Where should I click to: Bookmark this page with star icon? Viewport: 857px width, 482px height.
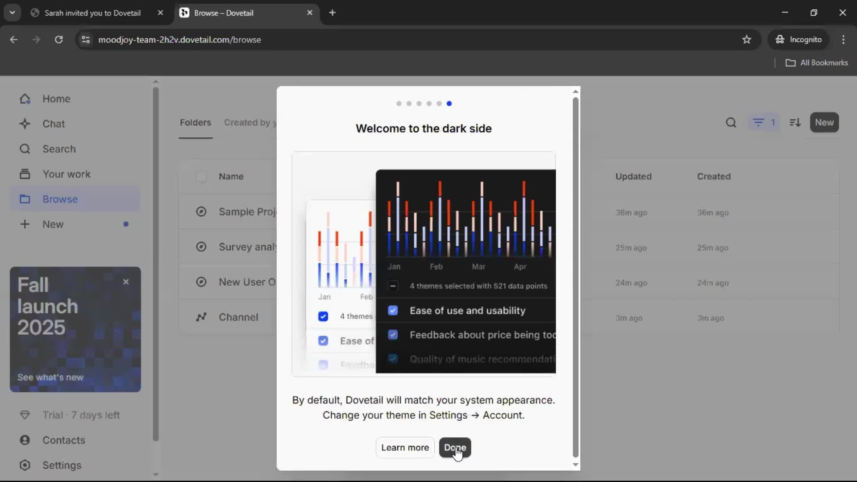pos(747,40)
